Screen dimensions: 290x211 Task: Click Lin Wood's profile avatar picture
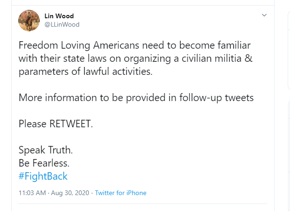click(x=29, y=21)
